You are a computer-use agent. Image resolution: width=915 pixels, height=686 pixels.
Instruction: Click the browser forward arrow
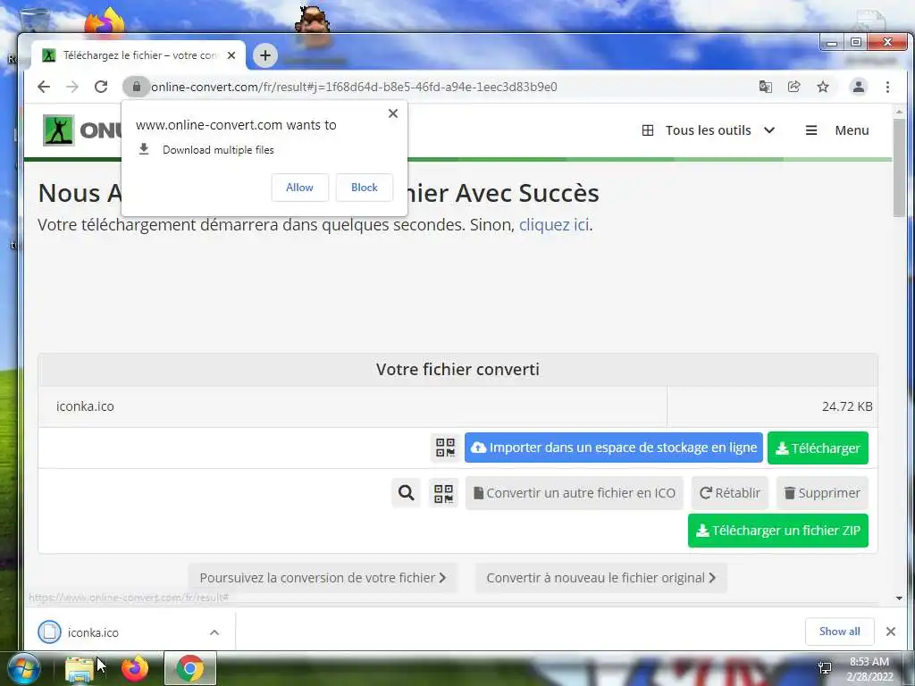click(72, 87)
